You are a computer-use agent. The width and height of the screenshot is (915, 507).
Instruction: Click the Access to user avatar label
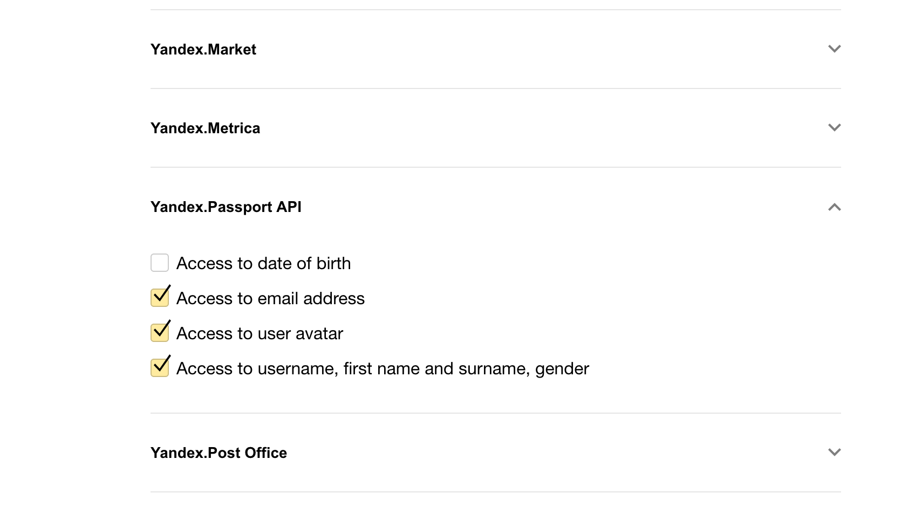(x=260, y=333)
